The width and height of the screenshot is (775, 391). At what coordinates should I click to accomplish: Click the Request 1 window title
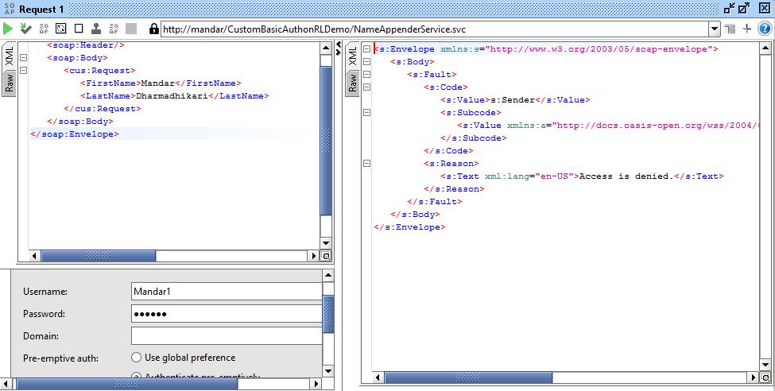[41, 9]
